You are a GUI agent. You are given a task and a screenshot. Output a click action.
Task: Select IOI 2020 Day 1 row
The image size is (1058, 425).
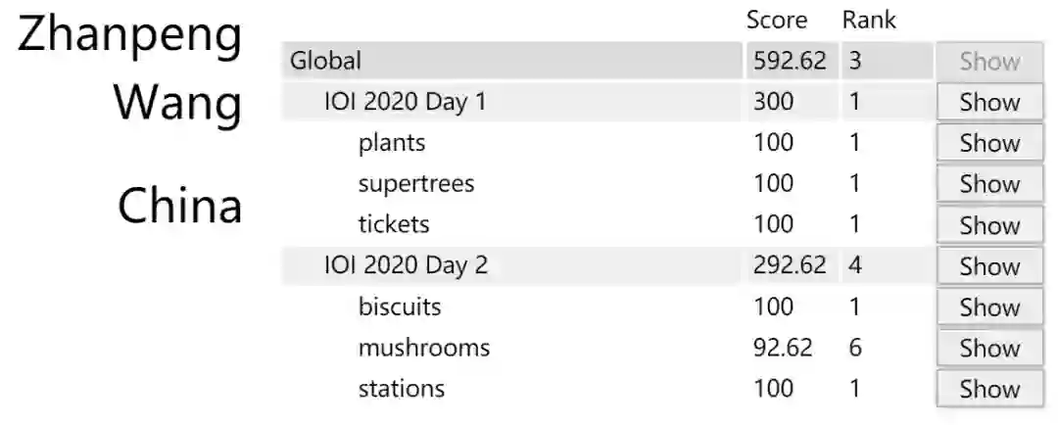coord(406,103)
